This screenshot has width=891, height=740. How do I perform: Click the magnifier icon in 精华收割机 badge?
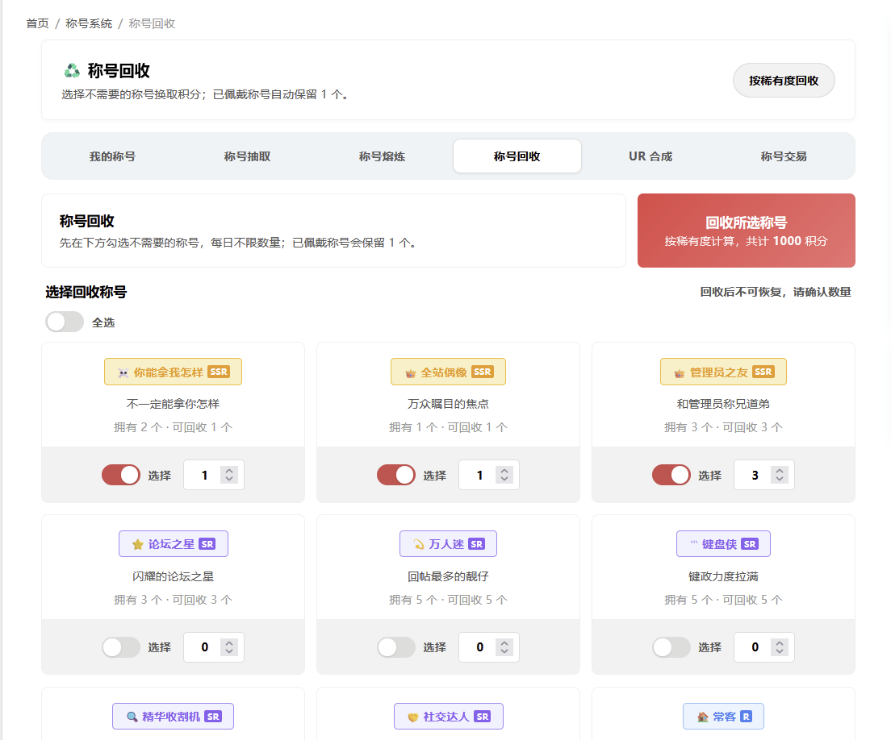pyautogui.click(x=132, y=717)
